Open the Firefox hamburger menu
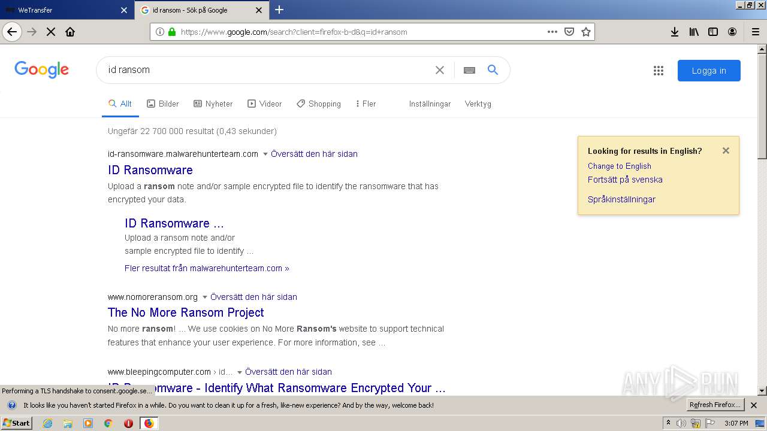 point(755,32)
